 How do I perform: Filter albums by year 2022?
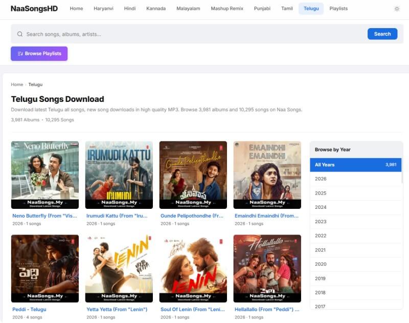[x=355, y=236]
